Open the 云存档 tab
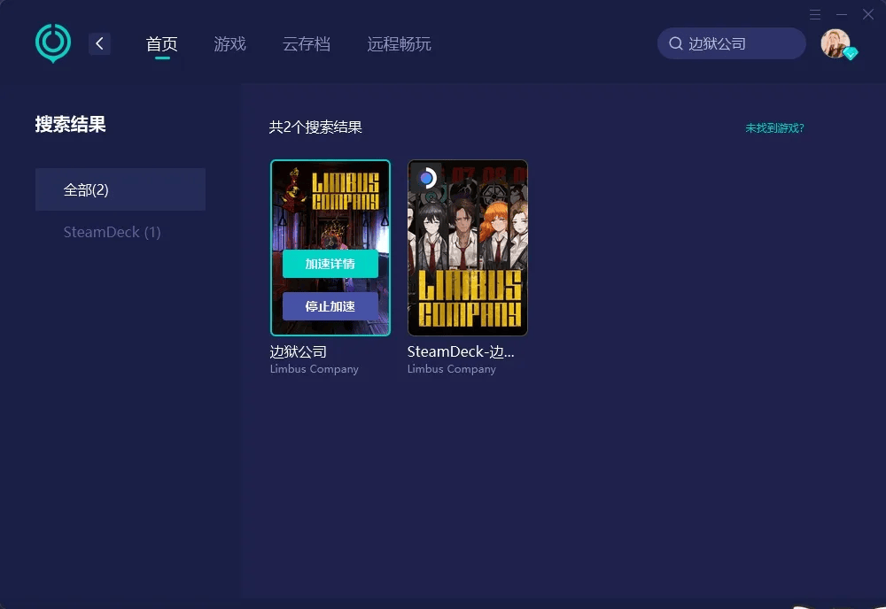Viewport: 886px width, 609px height. (306, 44)
